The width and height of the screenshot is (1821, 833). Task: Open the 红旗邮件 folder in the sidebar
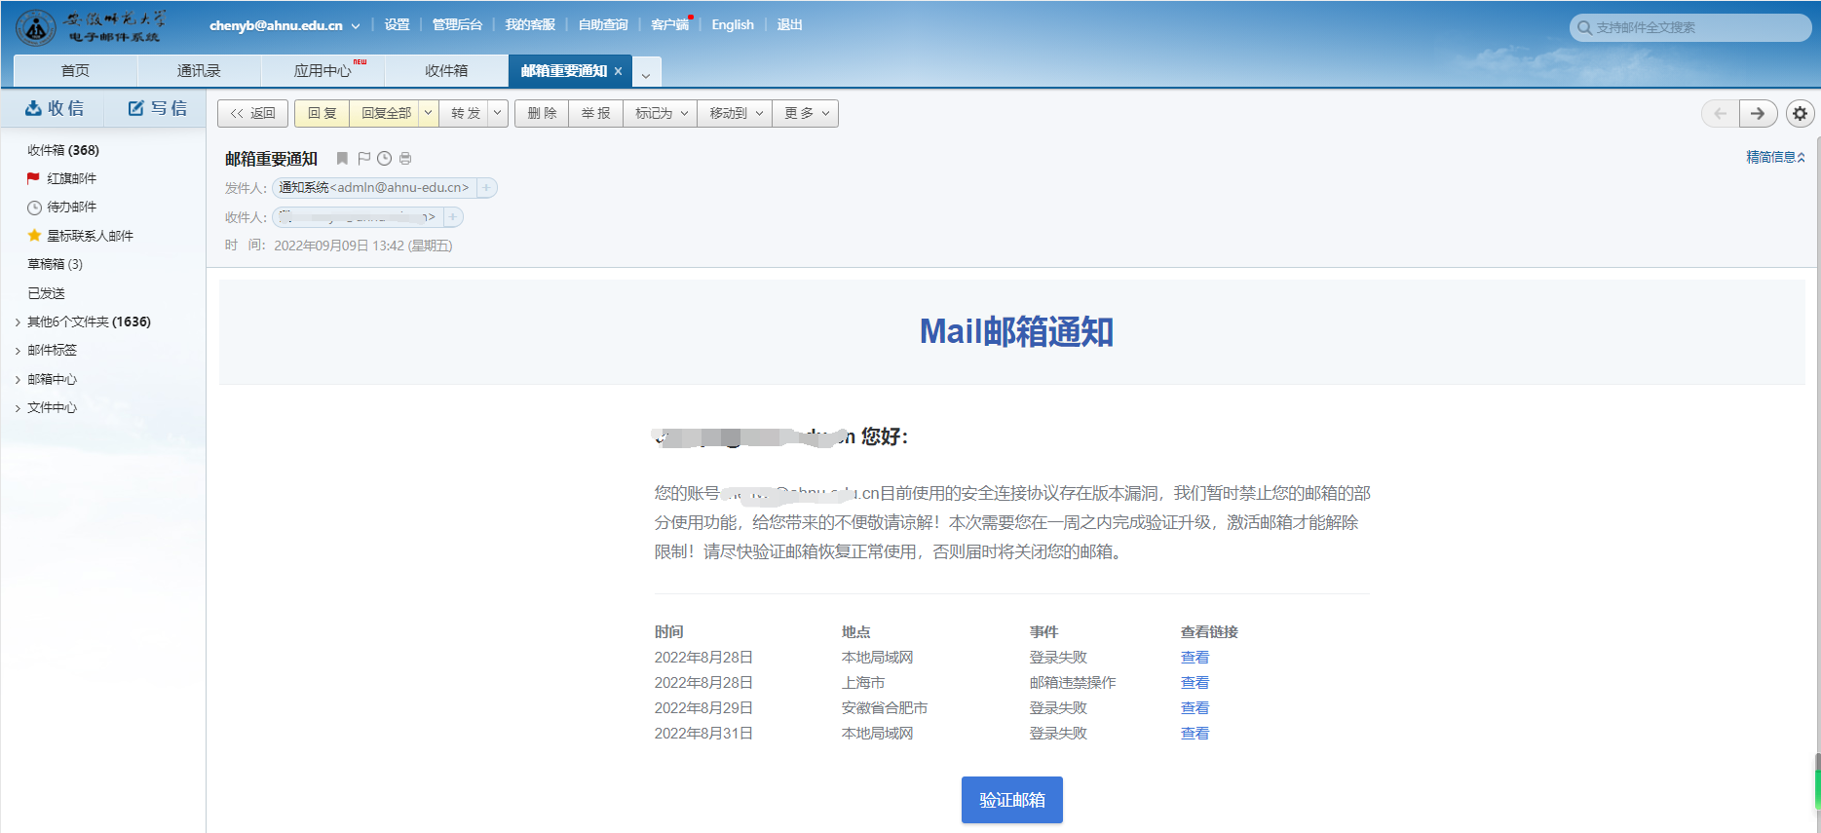[x=71, y=178]
